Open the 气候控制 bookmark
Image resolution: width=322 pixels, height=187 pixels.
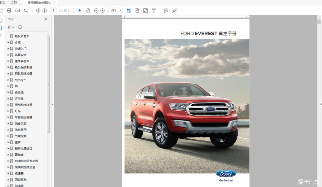[20, 136]
